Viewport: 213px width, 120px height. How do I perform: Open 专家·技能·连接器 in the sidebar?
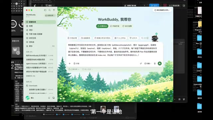coord(41,34)
